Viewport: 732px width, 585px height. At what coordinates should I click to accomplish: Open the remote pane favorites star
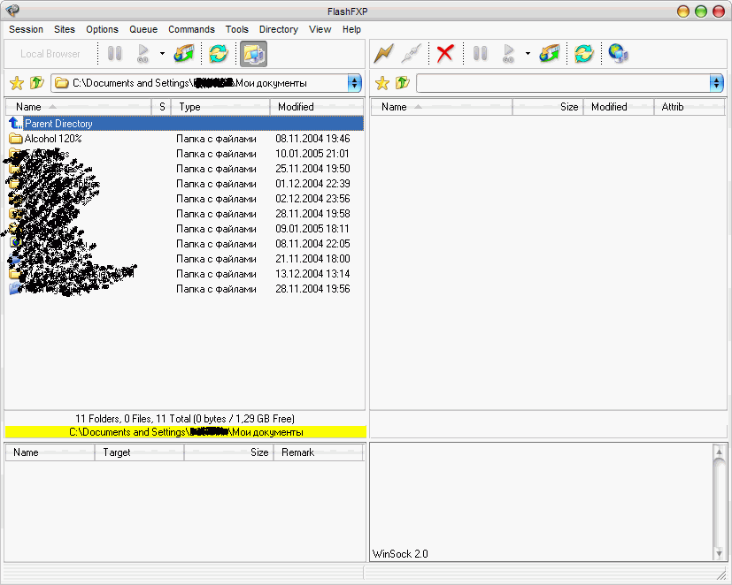click(x=382, y=83)
